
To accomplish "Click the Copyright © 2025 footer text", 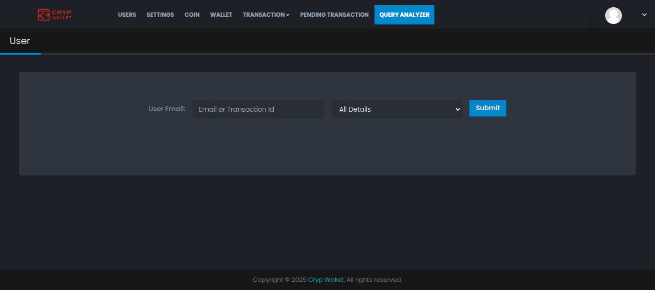I will tap(280, 280).
